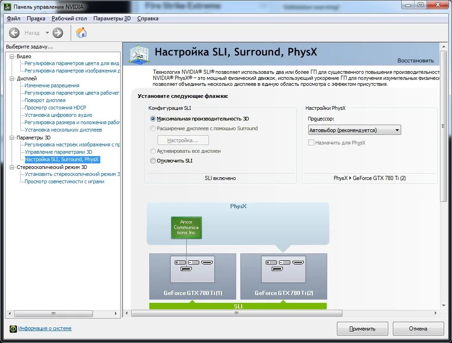The height and width of the screenshot is (343, 452).
Task: Open the Параметры 3D menu
Action: (112, 18)
